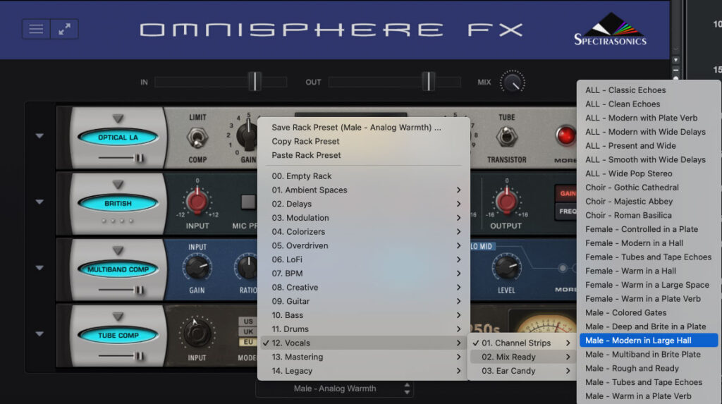Select the British GAIN red button
722x404 pixels.
pyautogui.click(x=566, y=193)
